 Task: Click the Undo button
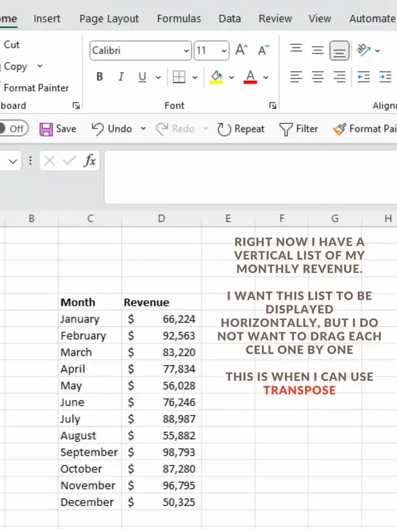[x=112, y=129]
